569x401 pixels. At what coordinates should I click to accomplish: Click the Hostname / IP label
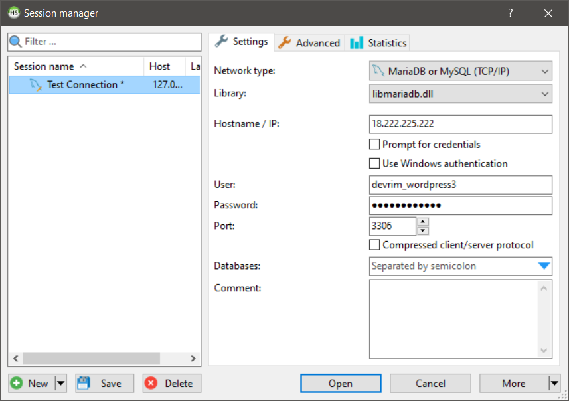coord(247,123)
